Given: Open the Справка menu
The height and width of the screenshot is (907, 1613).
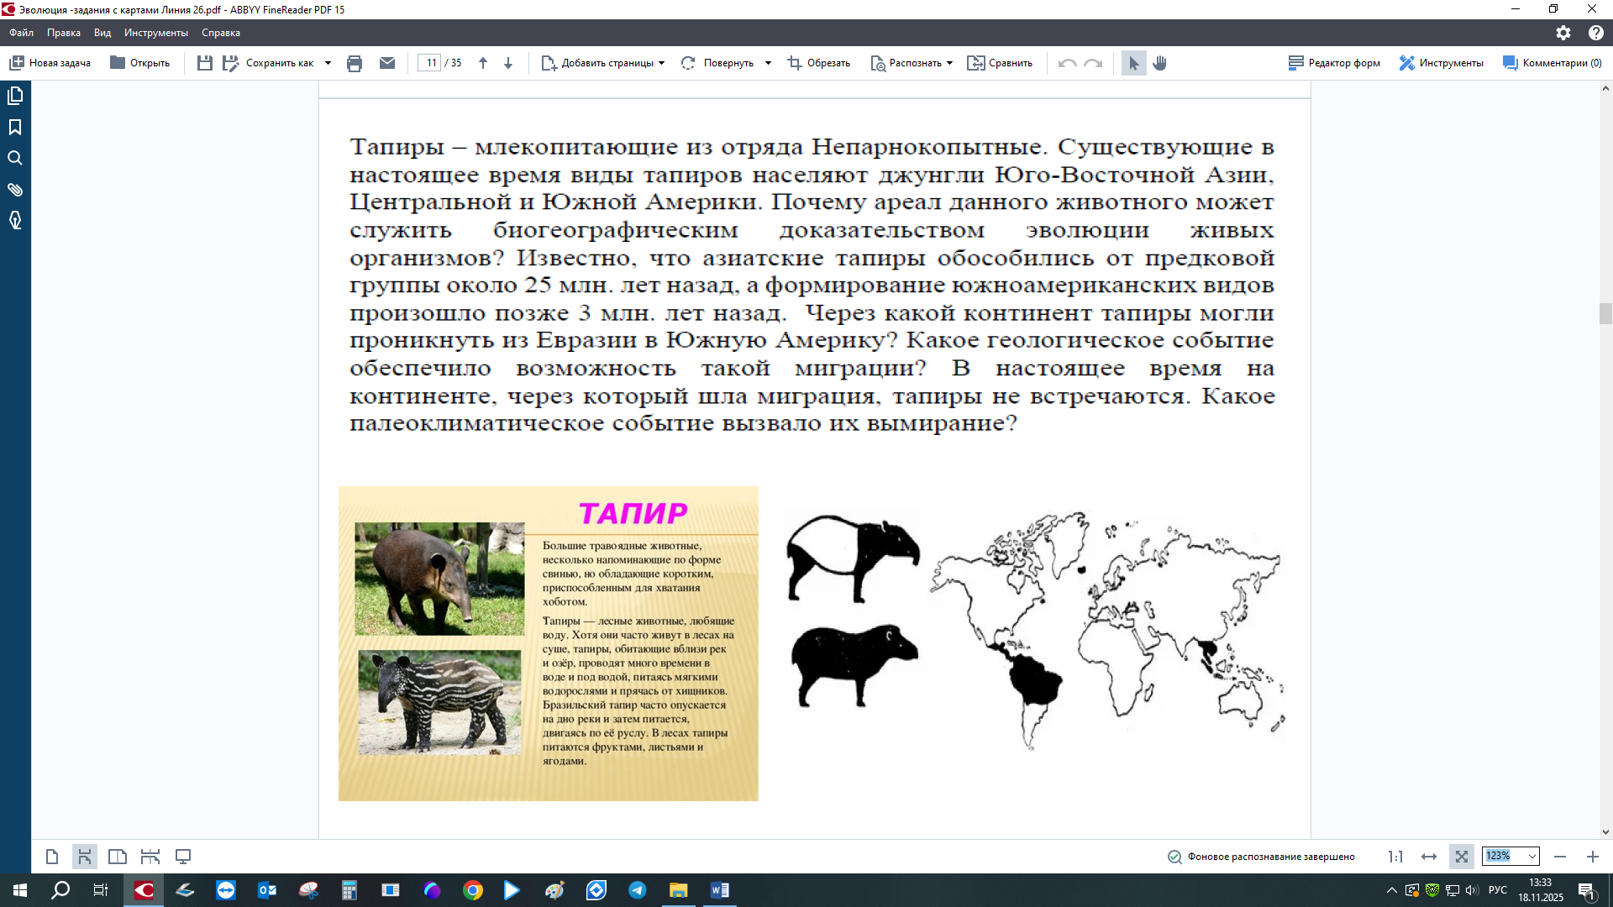Looking at the screenshot, I should click(220, 33).
